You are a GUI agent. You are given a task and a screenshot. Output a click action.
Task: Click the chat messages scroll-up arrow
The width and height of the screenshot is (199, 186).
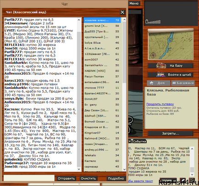coord(79,20)
